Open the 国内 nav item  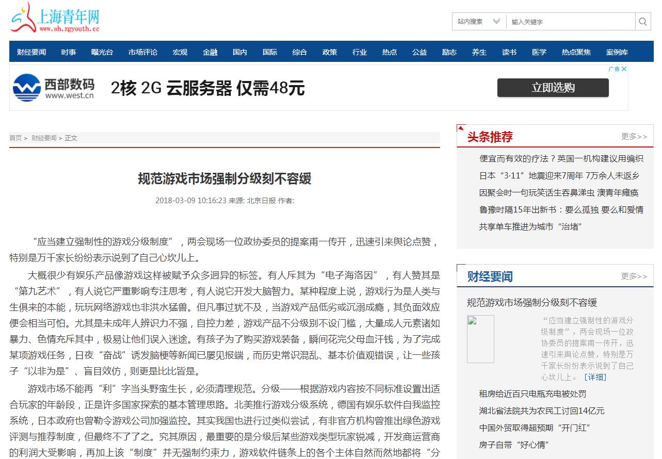pos(240,52)
